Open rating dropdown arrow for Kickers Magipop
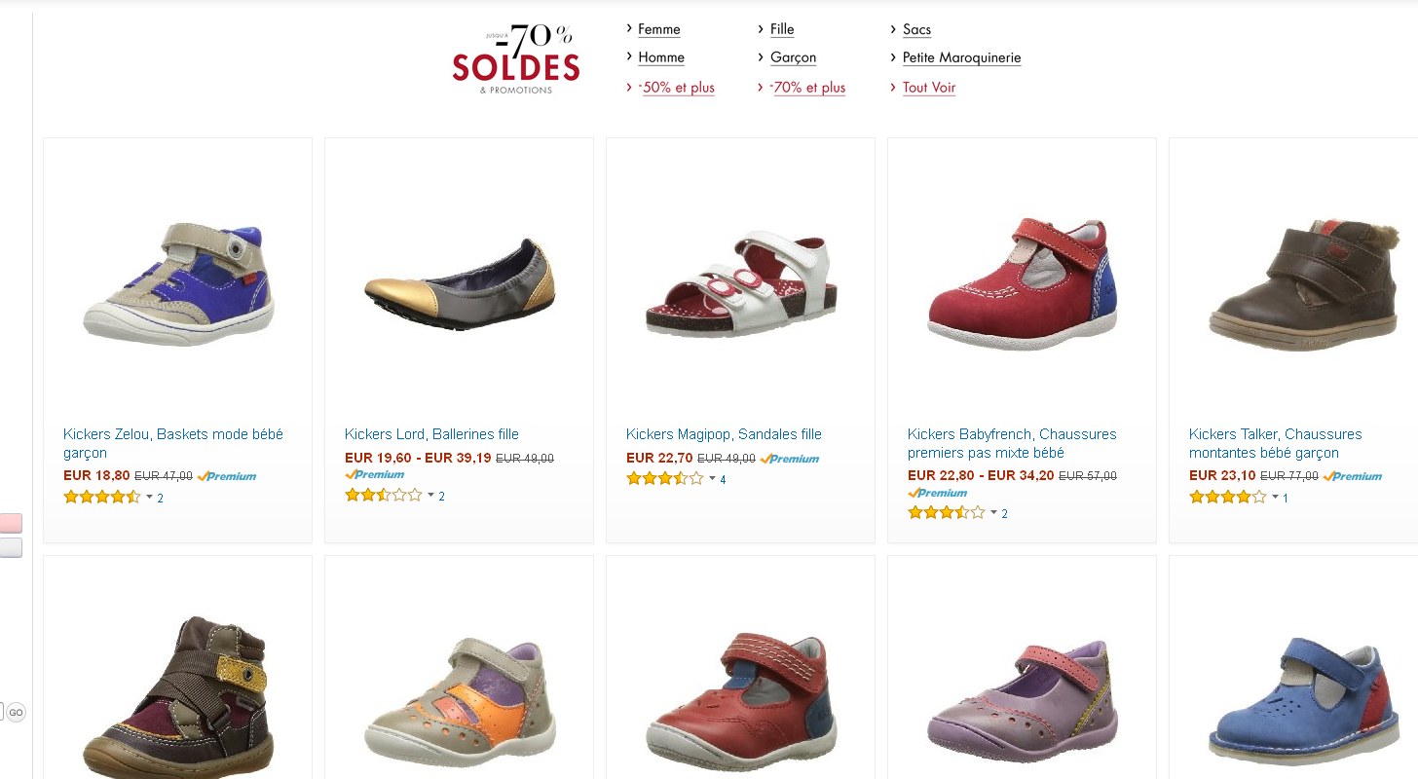Image resolution: width=1418 pixels, height=779 pixels. (712, 479)
